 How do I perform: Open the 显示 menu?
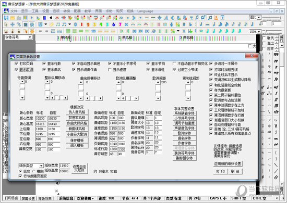[x=25, y=11]
